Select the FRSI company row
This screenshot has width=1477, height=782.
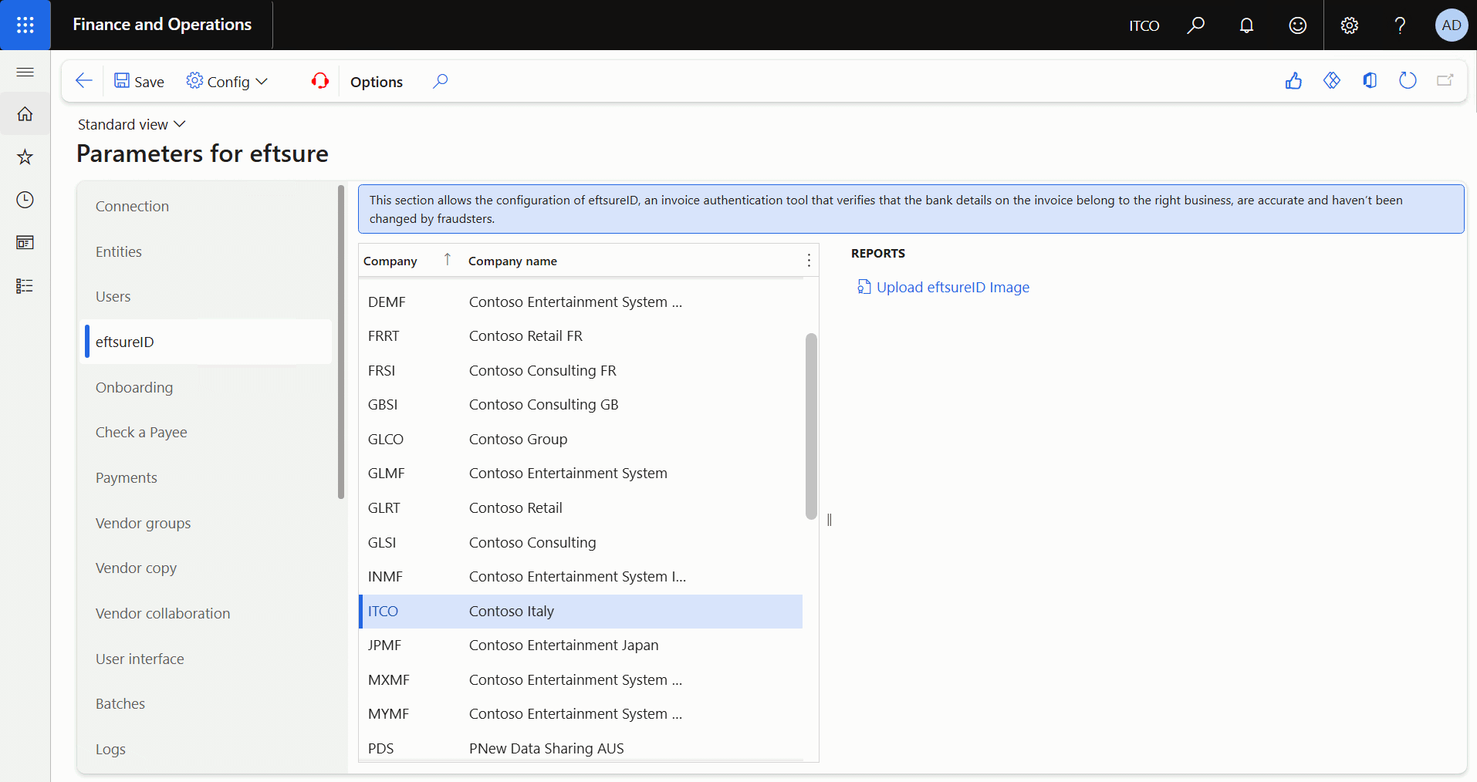[x=581, y=370]
